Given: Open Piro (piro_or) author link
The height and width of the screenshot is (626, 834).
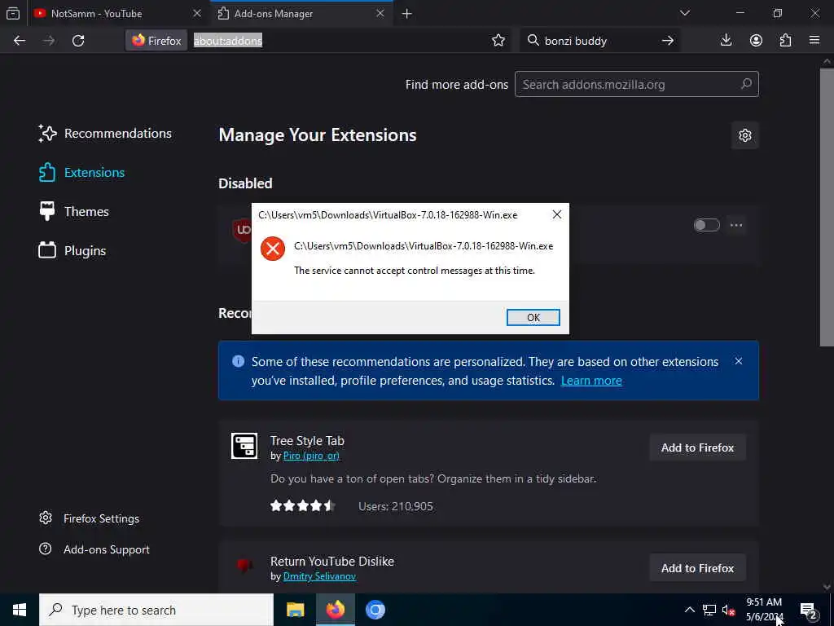Looking at the screenshot, I should coord(311,456).
